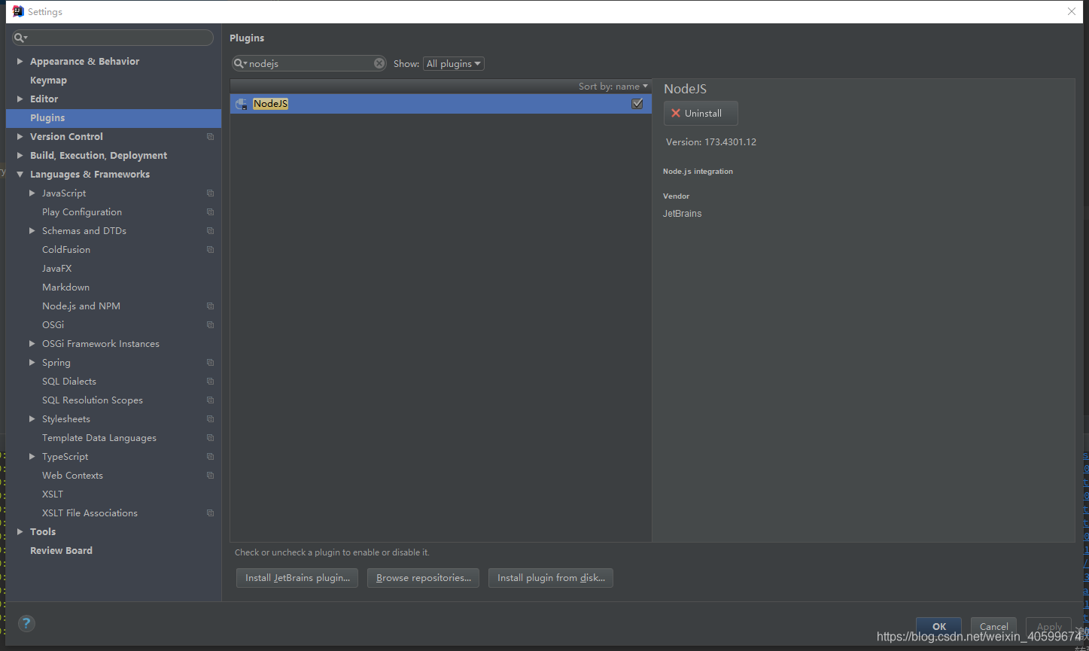The width and height of the screenshot is (1089, 651).
Task: Confirm settings with the OK button
Action: (x=938, y=626)
